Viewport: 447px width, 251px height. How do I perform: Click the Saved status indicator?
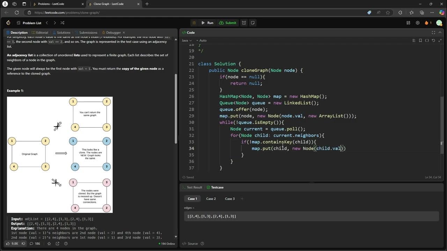[x=188, y=177]
